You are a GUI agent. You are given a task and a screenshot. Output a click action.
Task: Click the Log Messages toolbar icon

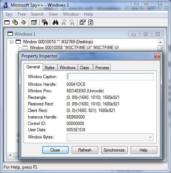pos(34,23)
